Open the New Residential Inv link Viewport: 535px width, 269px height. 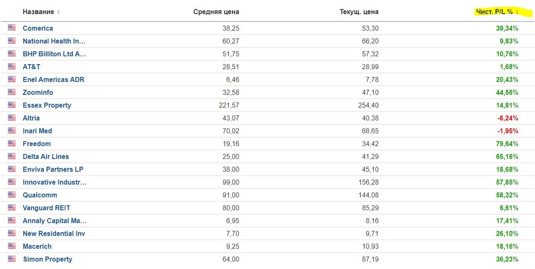(53, 233)
